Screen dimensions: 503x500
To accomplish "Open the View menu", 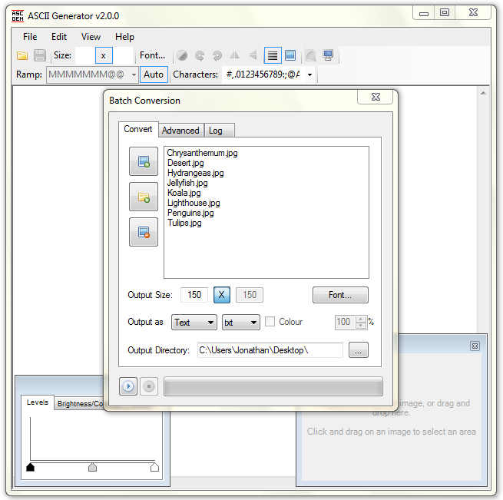I will (x=91, y=37).
